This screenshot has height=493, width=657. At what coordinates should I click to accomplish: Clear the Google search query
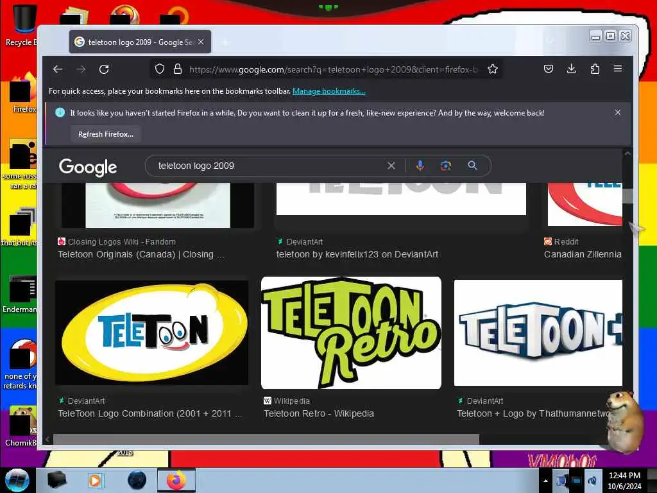click(x=391, y=166)
